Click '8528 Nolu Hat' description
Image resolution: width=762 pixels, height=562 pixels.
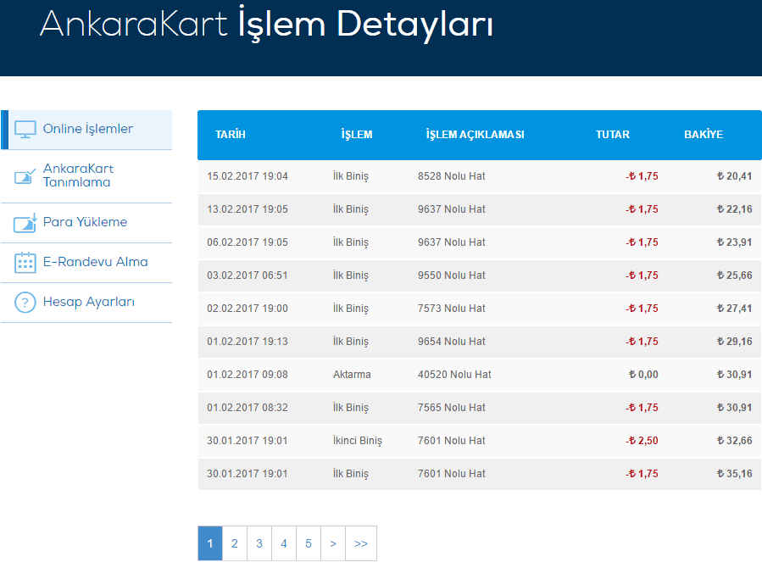coord(452,176)
